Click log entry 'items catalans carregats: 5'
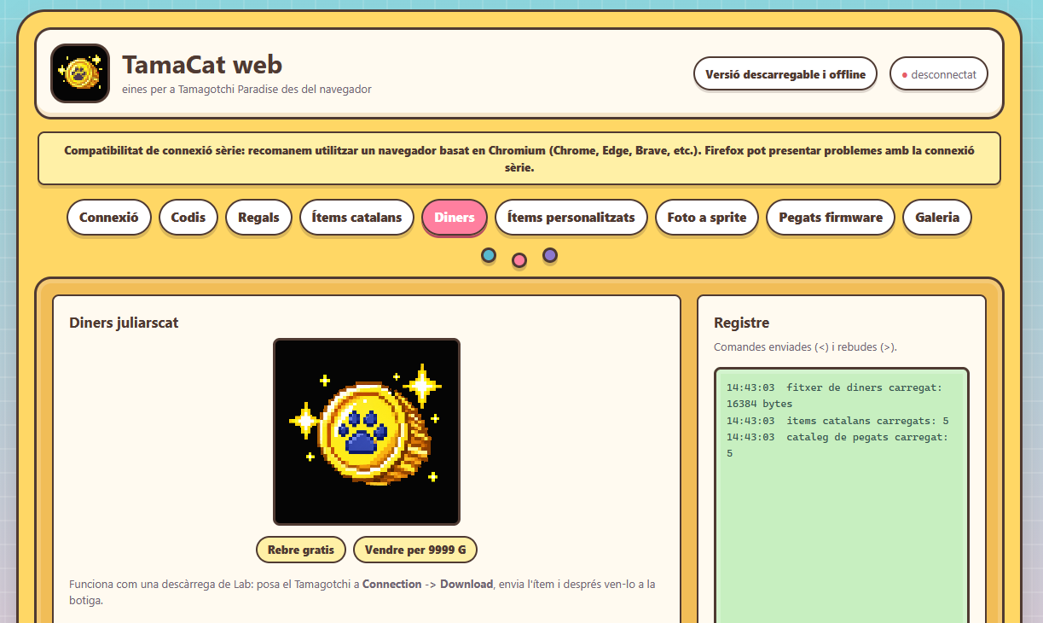The height and width of the screenshot is (623, 1043). (x=837, y=421)
